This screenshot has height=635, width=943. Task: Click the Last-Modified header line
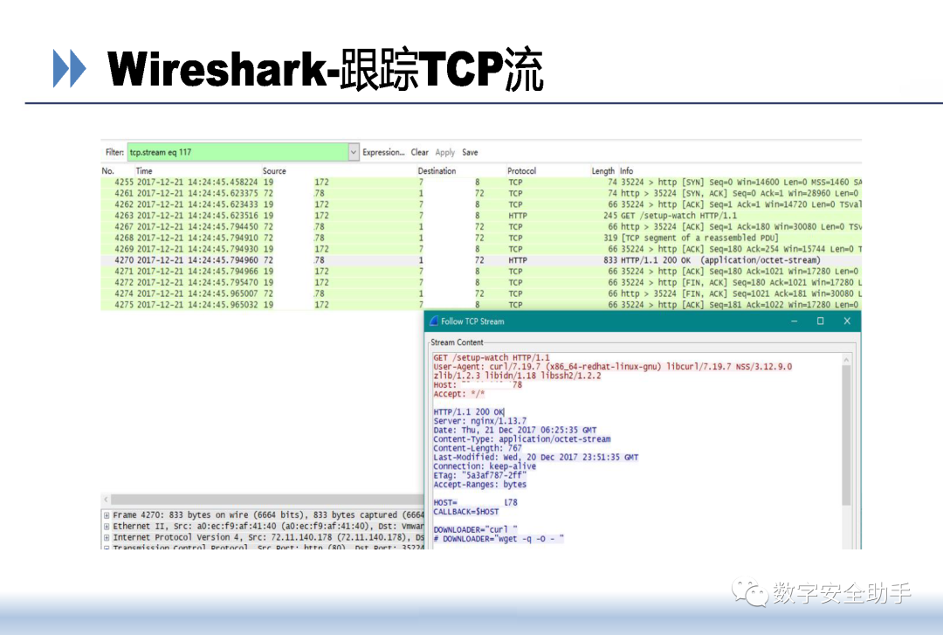(x=536, y=458)
